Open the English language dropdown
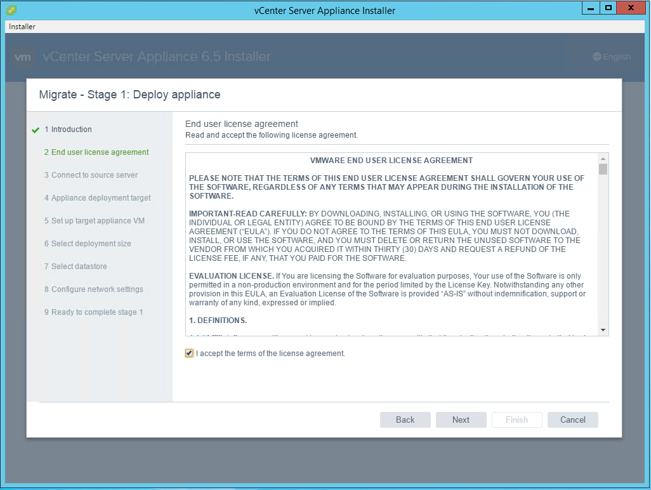Screen dimensions: 651x490 point(612,57)
